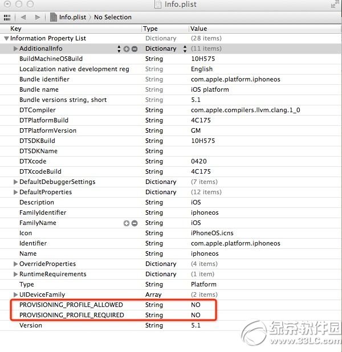
Task: Select the Description key
Action: (x=36, y=203)
